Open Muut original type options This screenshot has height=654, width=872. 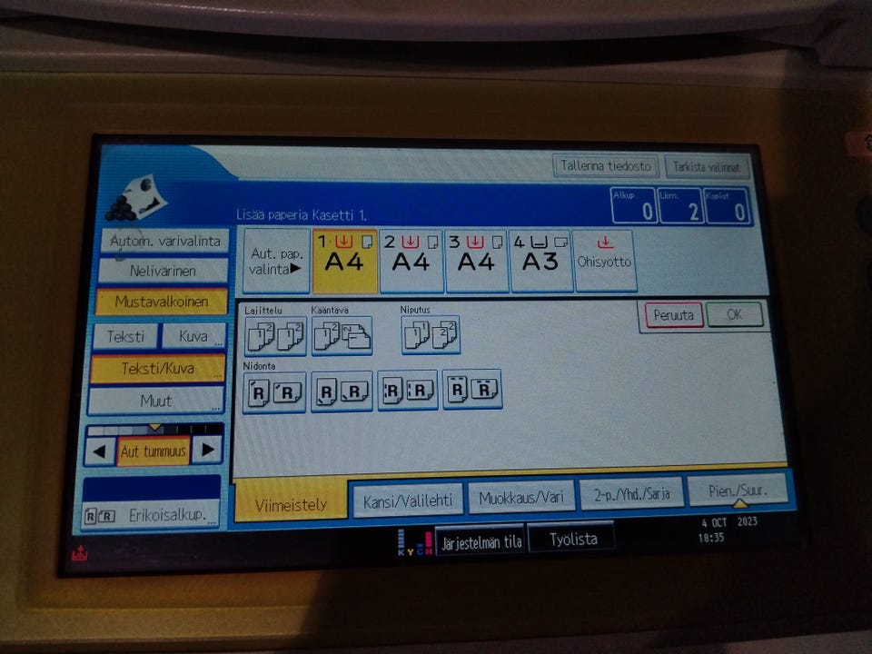156,401
